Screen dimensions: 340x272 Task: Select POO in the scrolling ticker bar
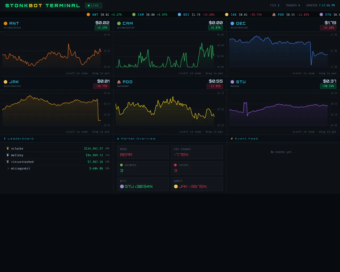pos(281,15)
